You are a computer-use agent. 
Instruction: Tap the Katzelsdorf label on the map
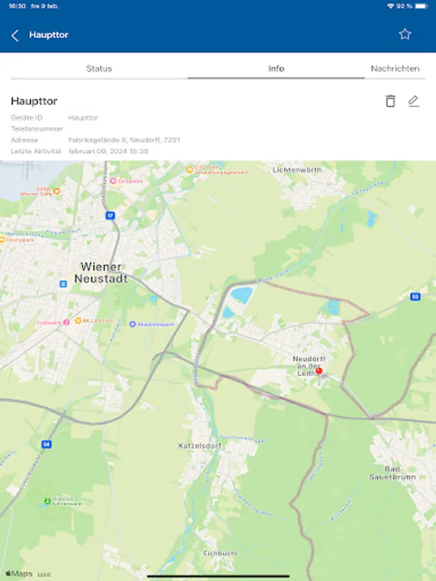(200, 445)
